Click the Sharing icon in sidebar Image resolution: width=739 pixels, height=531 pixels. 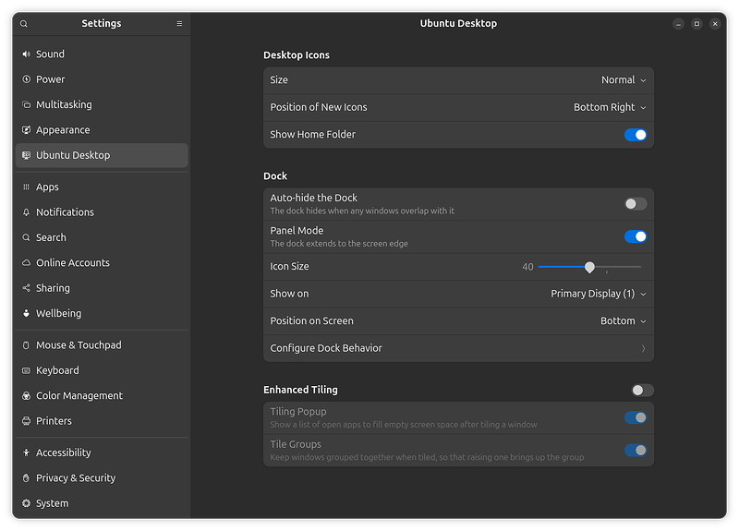(27, 288)
